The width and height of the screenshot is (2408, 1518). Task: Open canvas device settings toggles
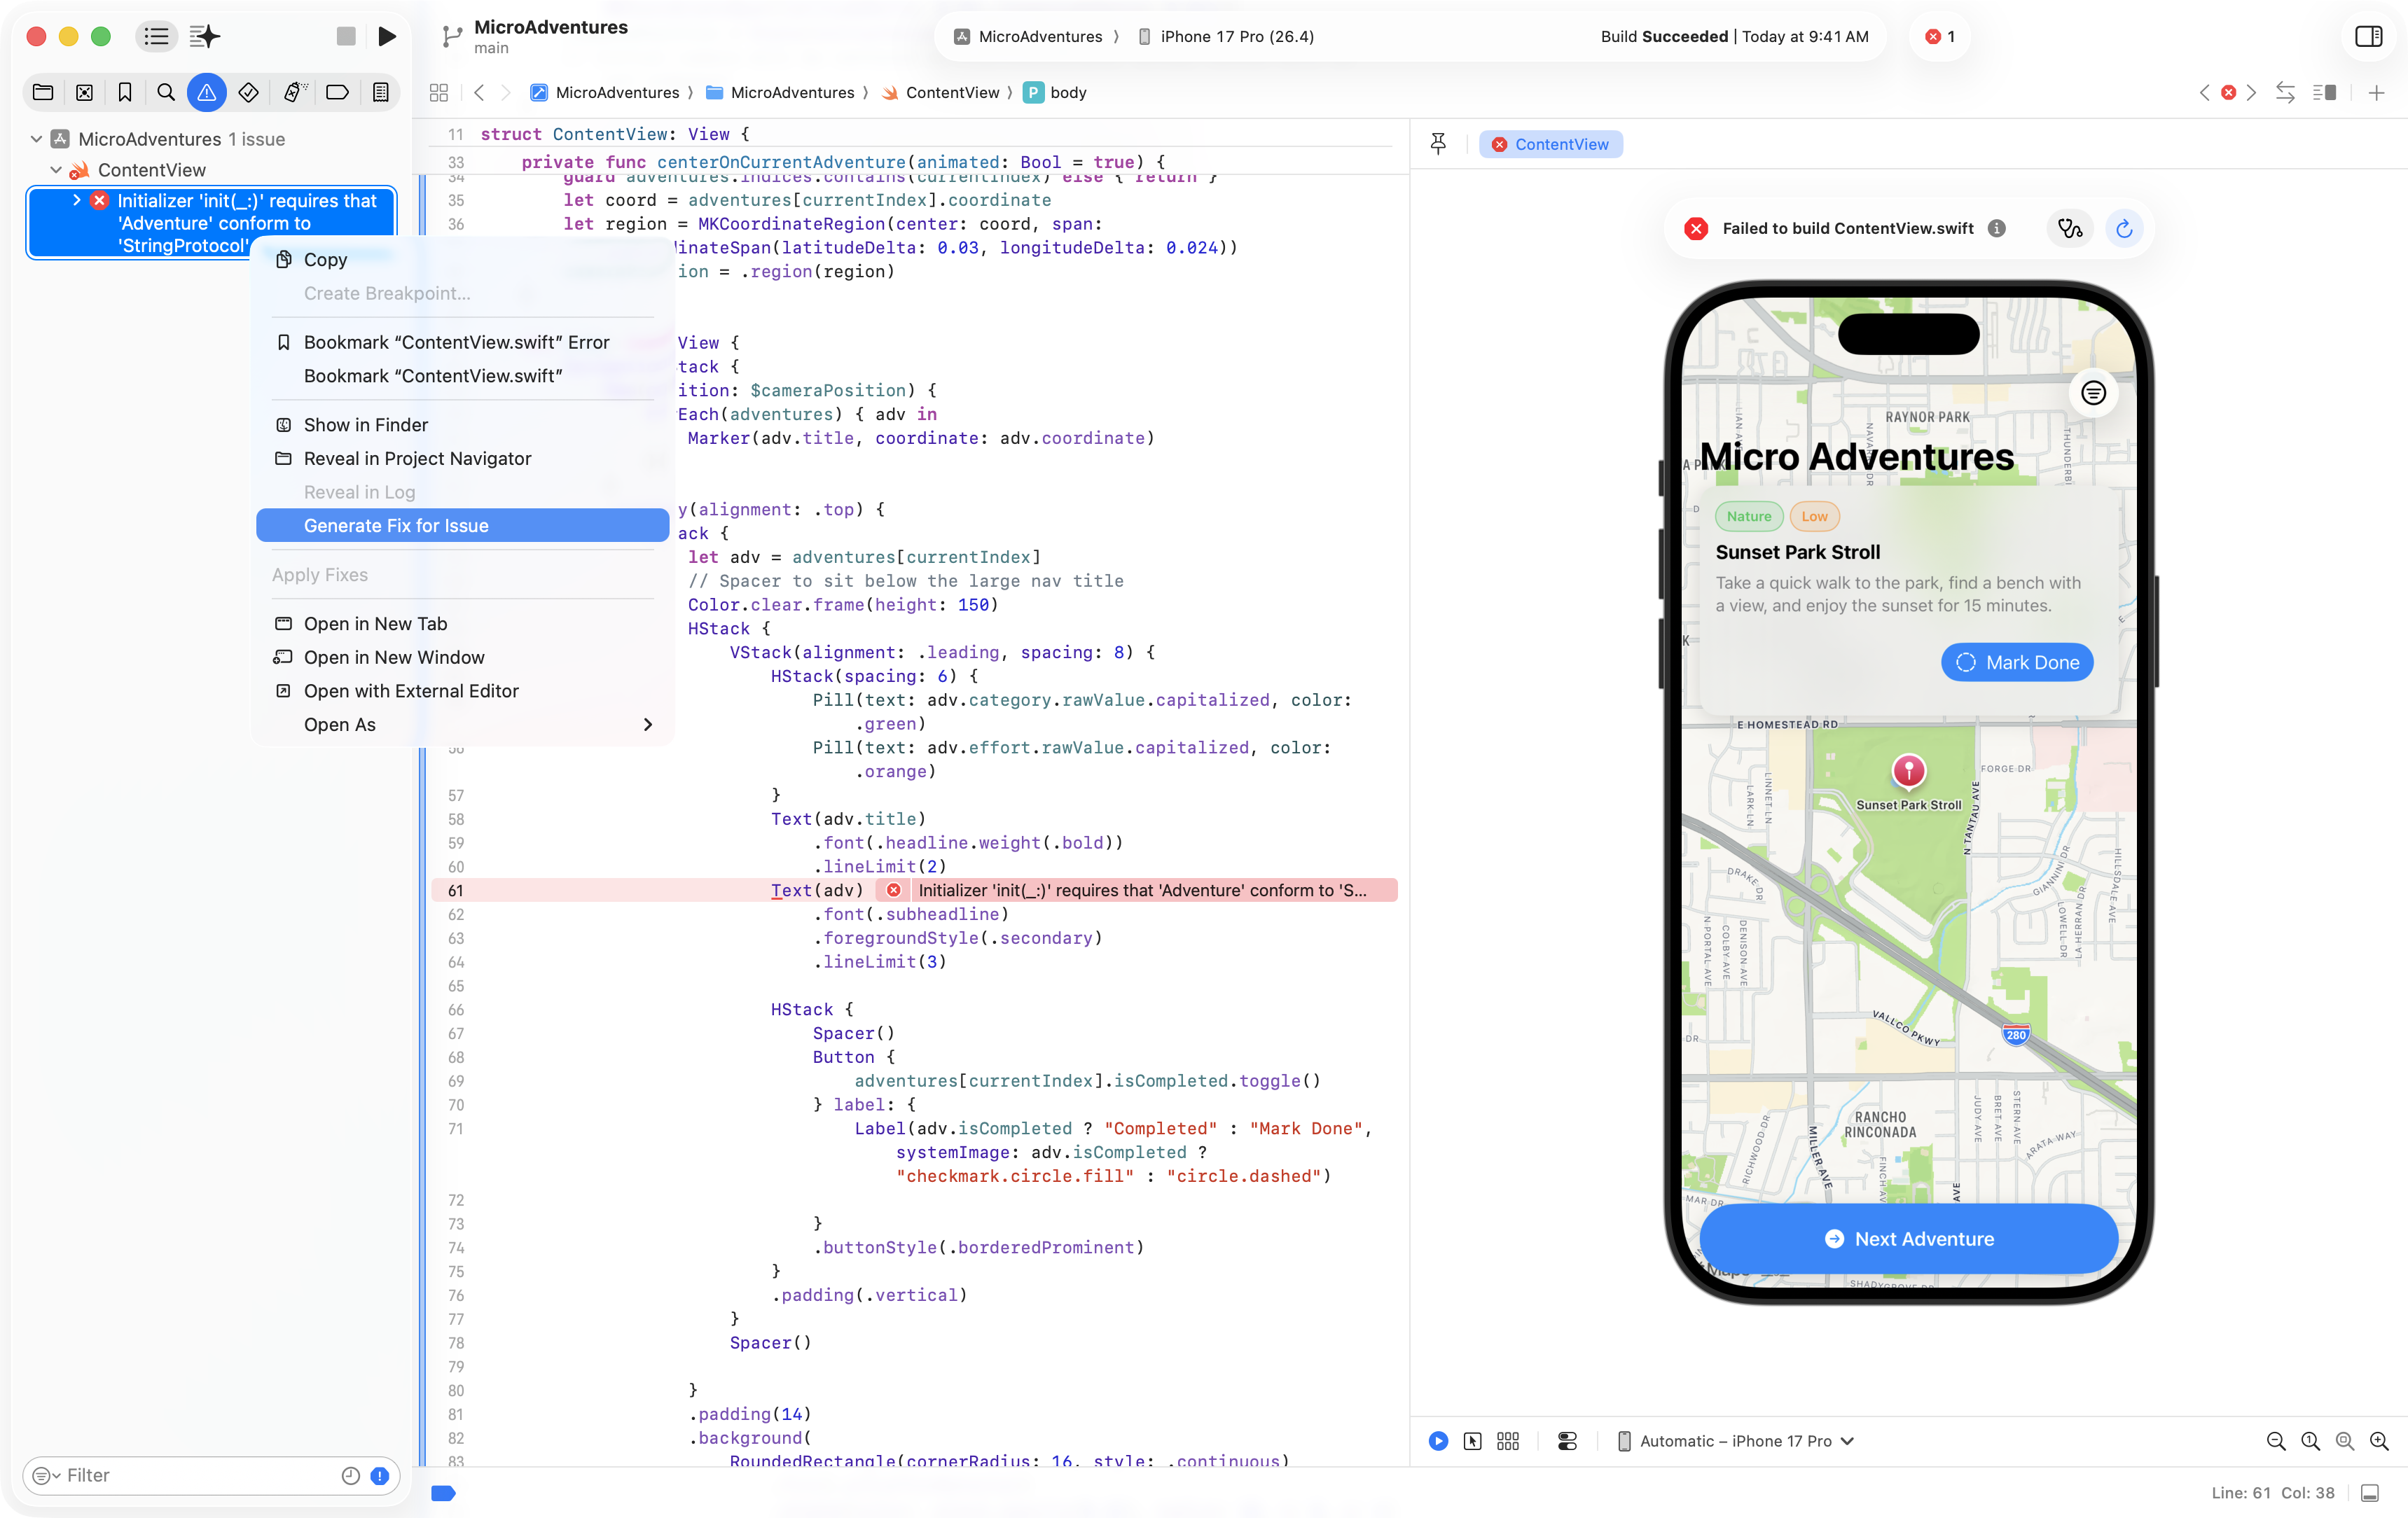(x=1568, y=1441)
